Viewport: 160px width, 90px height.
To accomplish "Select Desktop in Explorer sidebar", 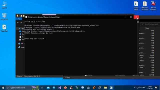I will (22, 31).
